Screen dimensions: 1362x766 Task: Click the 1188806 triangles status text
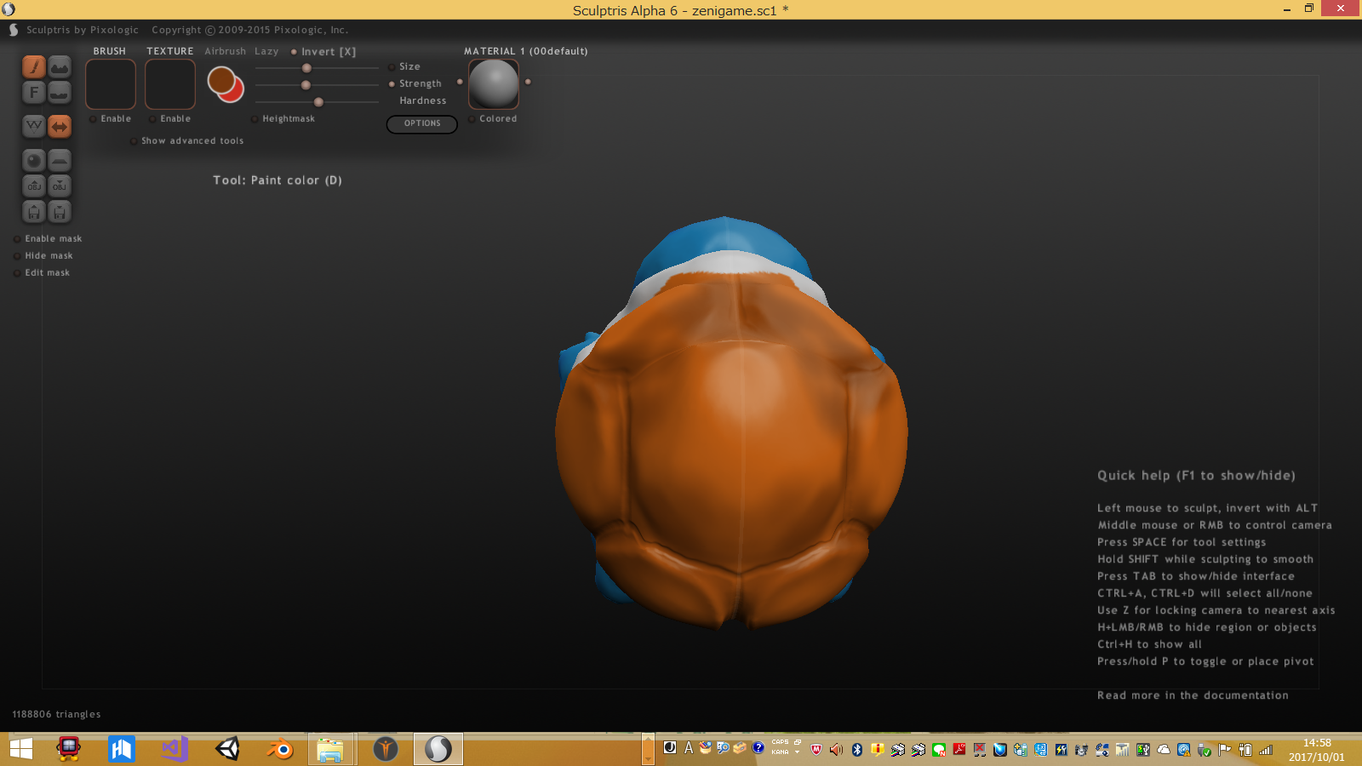[x=56, y=714]
